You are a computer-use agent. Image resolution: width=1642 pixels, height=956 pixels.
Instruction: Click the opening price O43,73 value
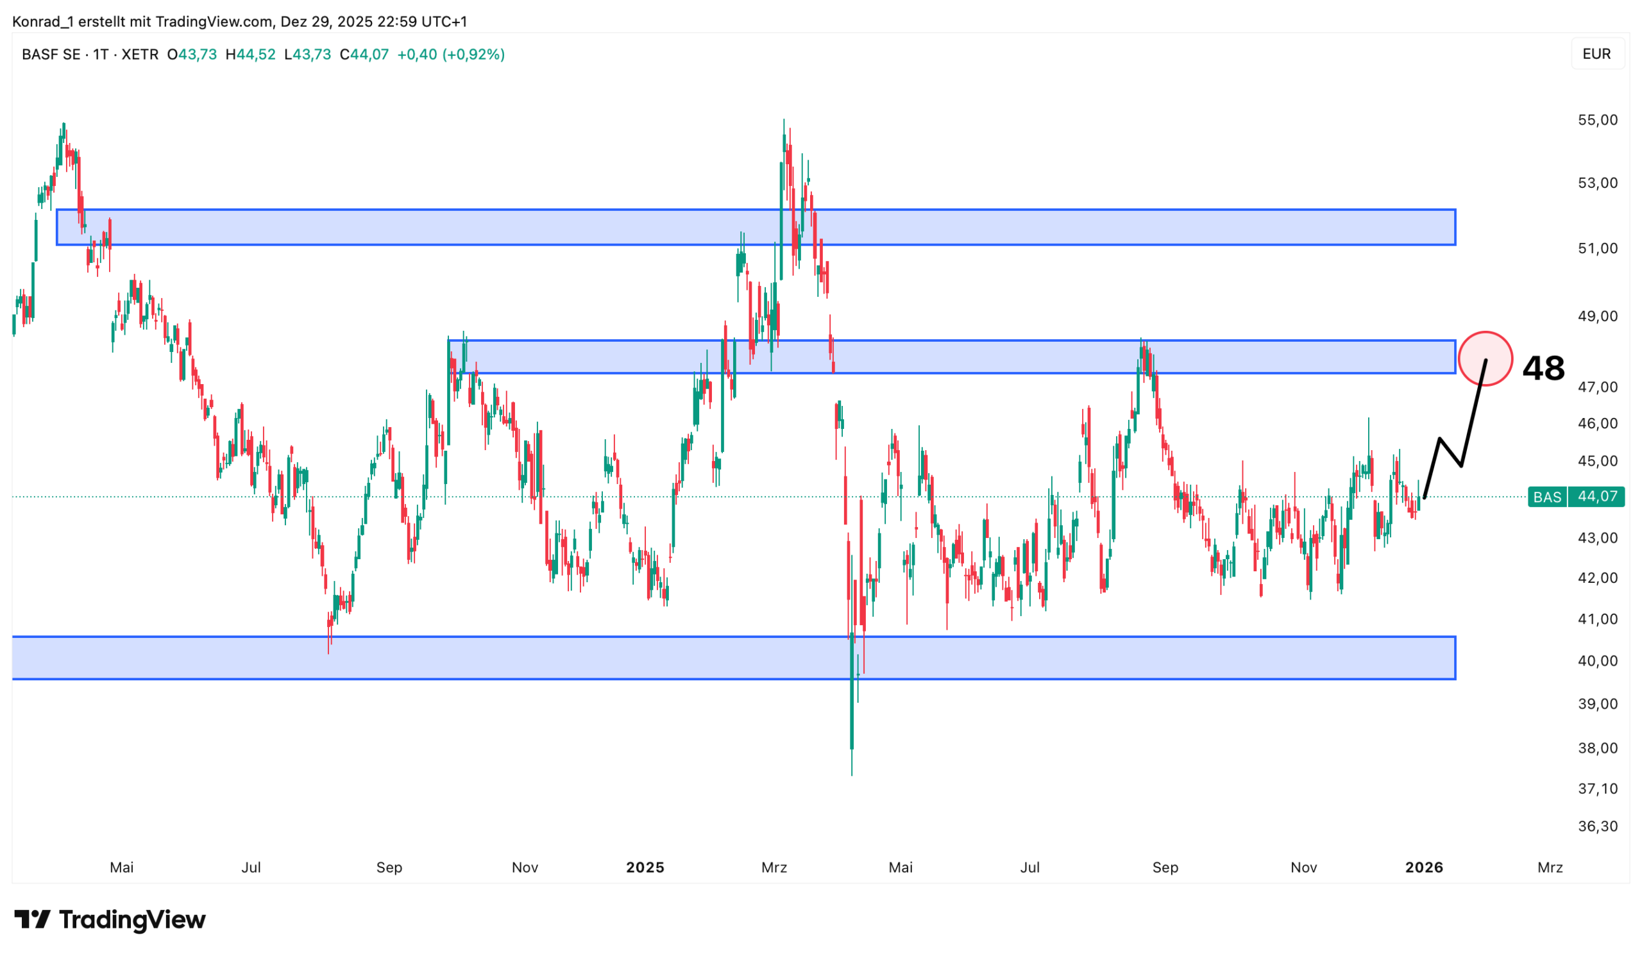click(192, 55)
